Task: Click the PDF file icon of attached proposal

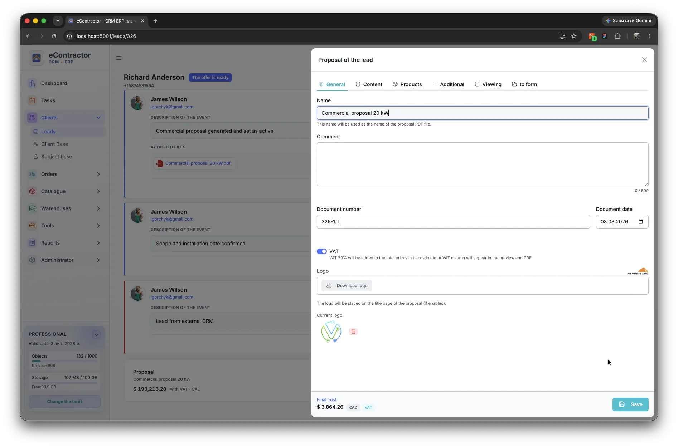Action: point(160,163)
